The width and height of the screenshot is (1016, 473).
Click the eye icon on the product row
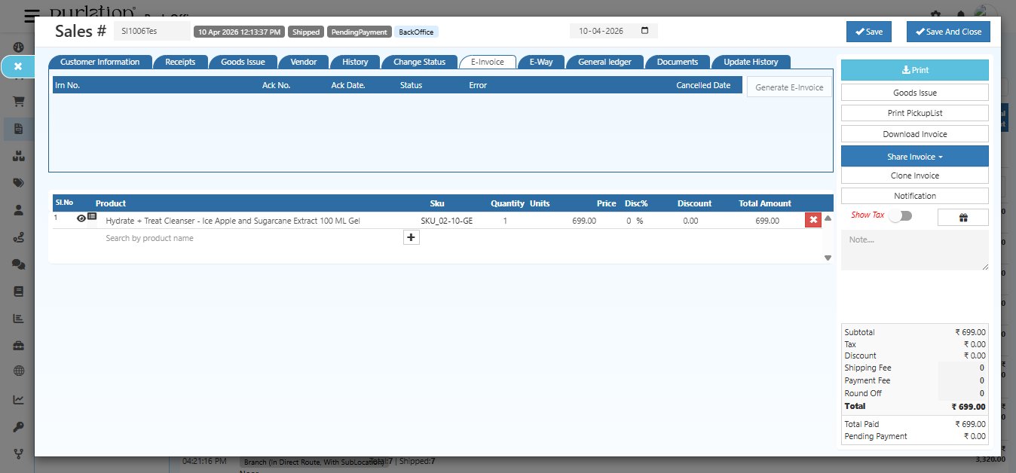pyautogui.click(x=81, y=218)
